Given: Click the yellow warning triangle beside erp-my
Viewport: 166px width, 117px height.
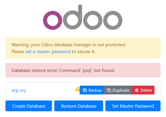Looking at the screenshot, I should pos(77,89).
